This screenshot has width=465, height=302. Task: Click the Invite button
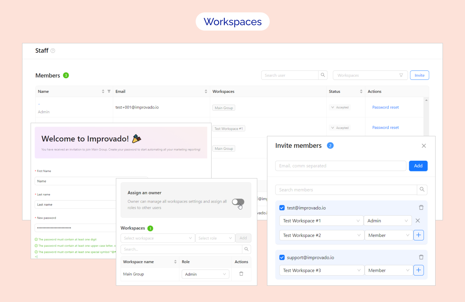click(419, 75)
